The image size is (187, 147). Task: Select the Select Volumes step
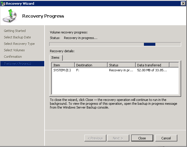(14, 50)
